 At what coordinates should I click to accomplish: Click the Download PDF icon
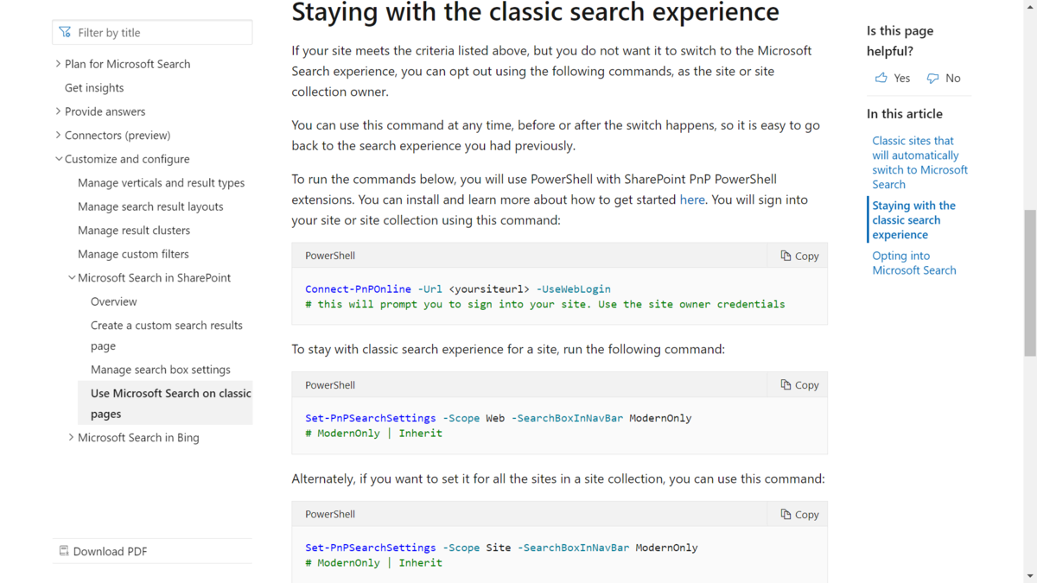[64, 551]
